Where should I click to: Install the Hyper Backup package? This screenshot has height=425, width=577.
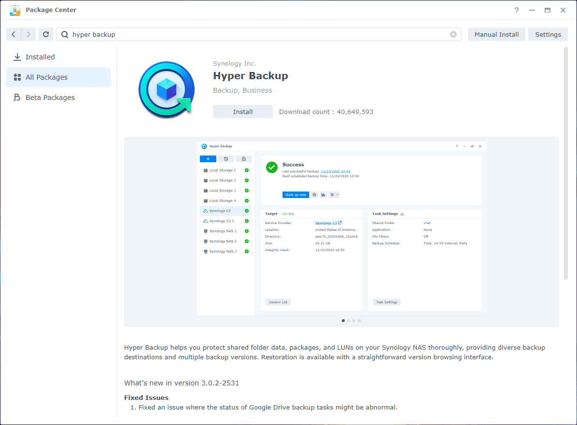tap(243, 112)
